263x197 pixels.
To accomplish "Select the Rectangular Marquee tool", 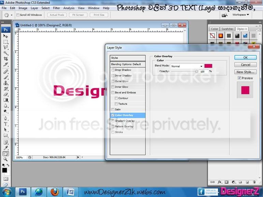I will click(x=5, y=42).
